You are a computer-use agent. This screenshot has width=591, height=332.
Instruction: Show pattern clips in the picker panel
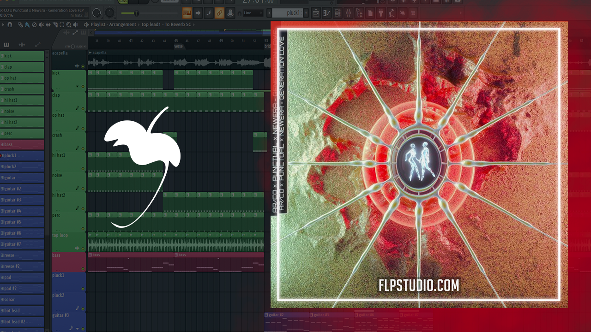coord(6,45)
